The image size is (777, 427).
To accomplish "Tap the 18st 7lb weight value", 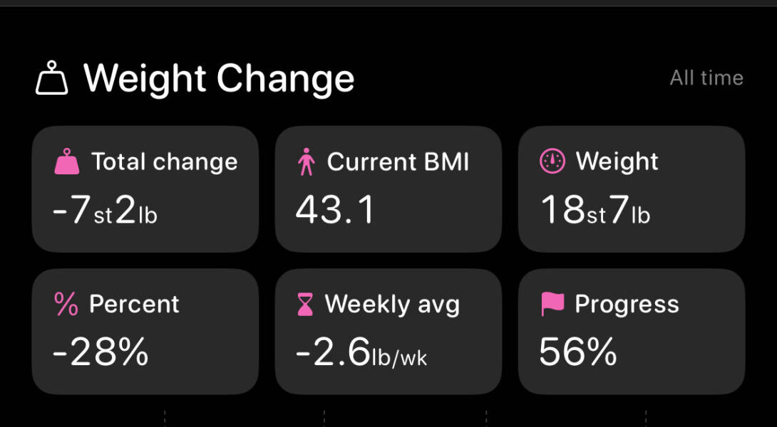I will (x=595, y=211).
